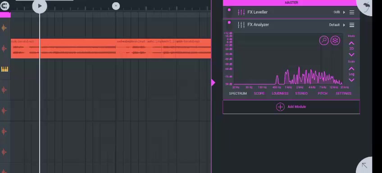
Task: Click the magnifier zoom icon in analyzer
Action: tap(324, 41)
